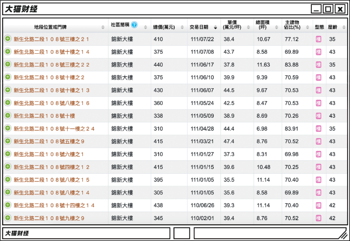This screenshot has height=241, width=350.
Task: Open address link 新生北路二段108號十樓之13
Action: tap(51, 90)
